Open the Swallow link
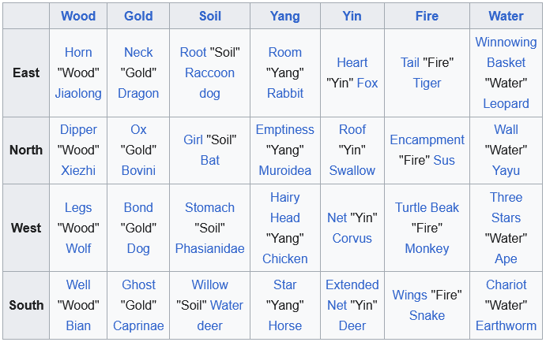546x342 pixels. (352, 170)
